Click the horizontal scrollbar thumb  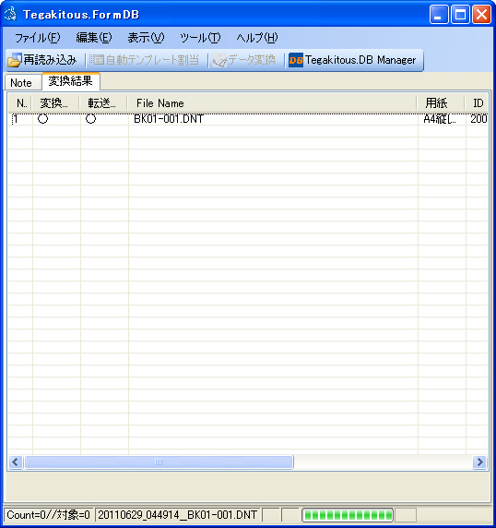pos(159,462)
